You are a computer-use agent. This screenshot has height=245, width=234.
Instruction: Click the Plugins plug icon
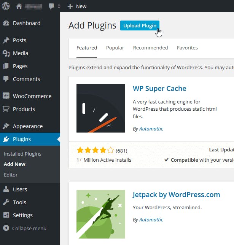tap(6, 139)
